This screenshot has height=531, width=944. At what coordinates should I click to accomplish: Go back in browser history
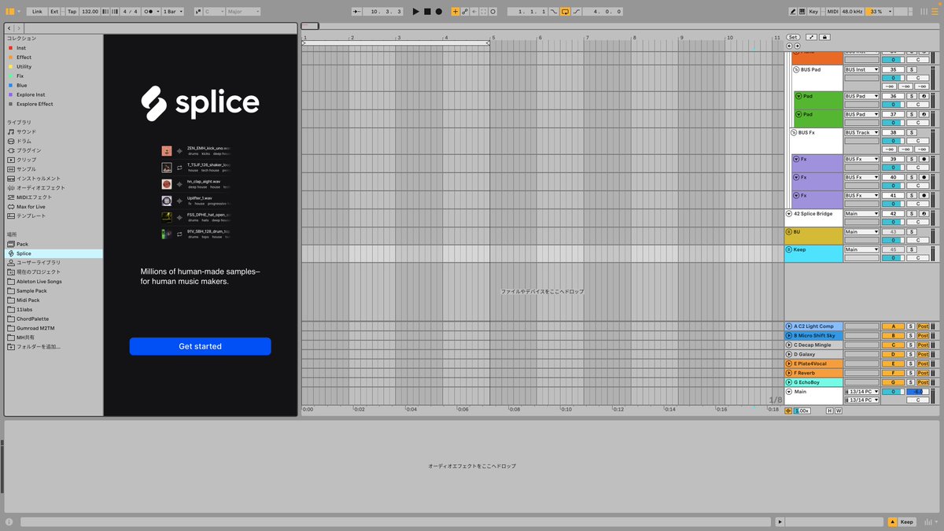[9, 28]
